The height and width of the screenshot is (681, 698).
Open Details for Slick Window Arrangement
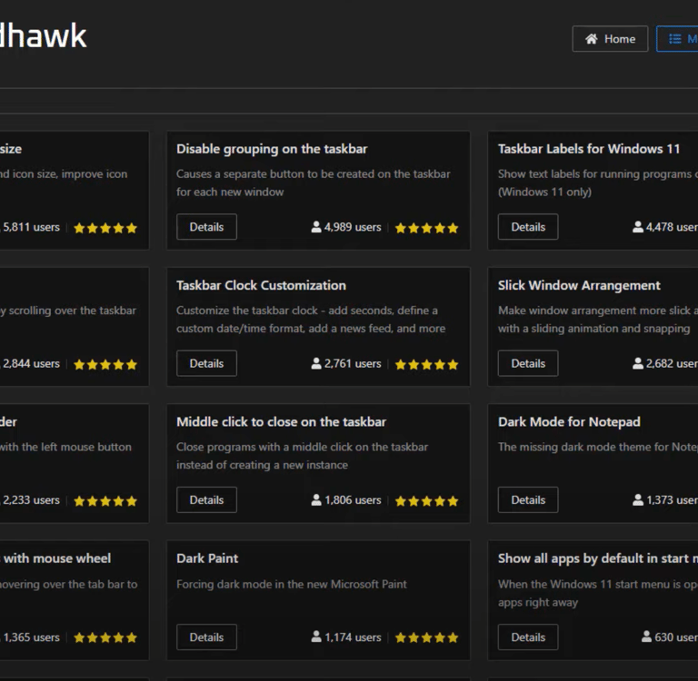coord(528,363)
